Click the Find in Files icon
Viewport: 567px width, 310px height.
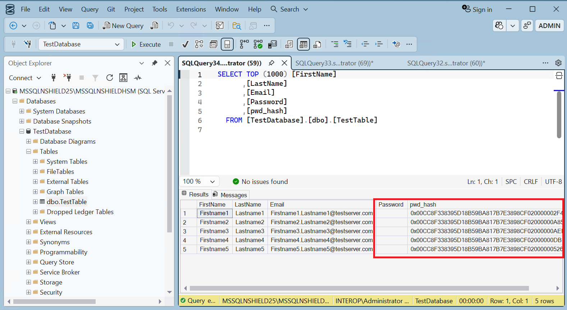tap(237, 26)
